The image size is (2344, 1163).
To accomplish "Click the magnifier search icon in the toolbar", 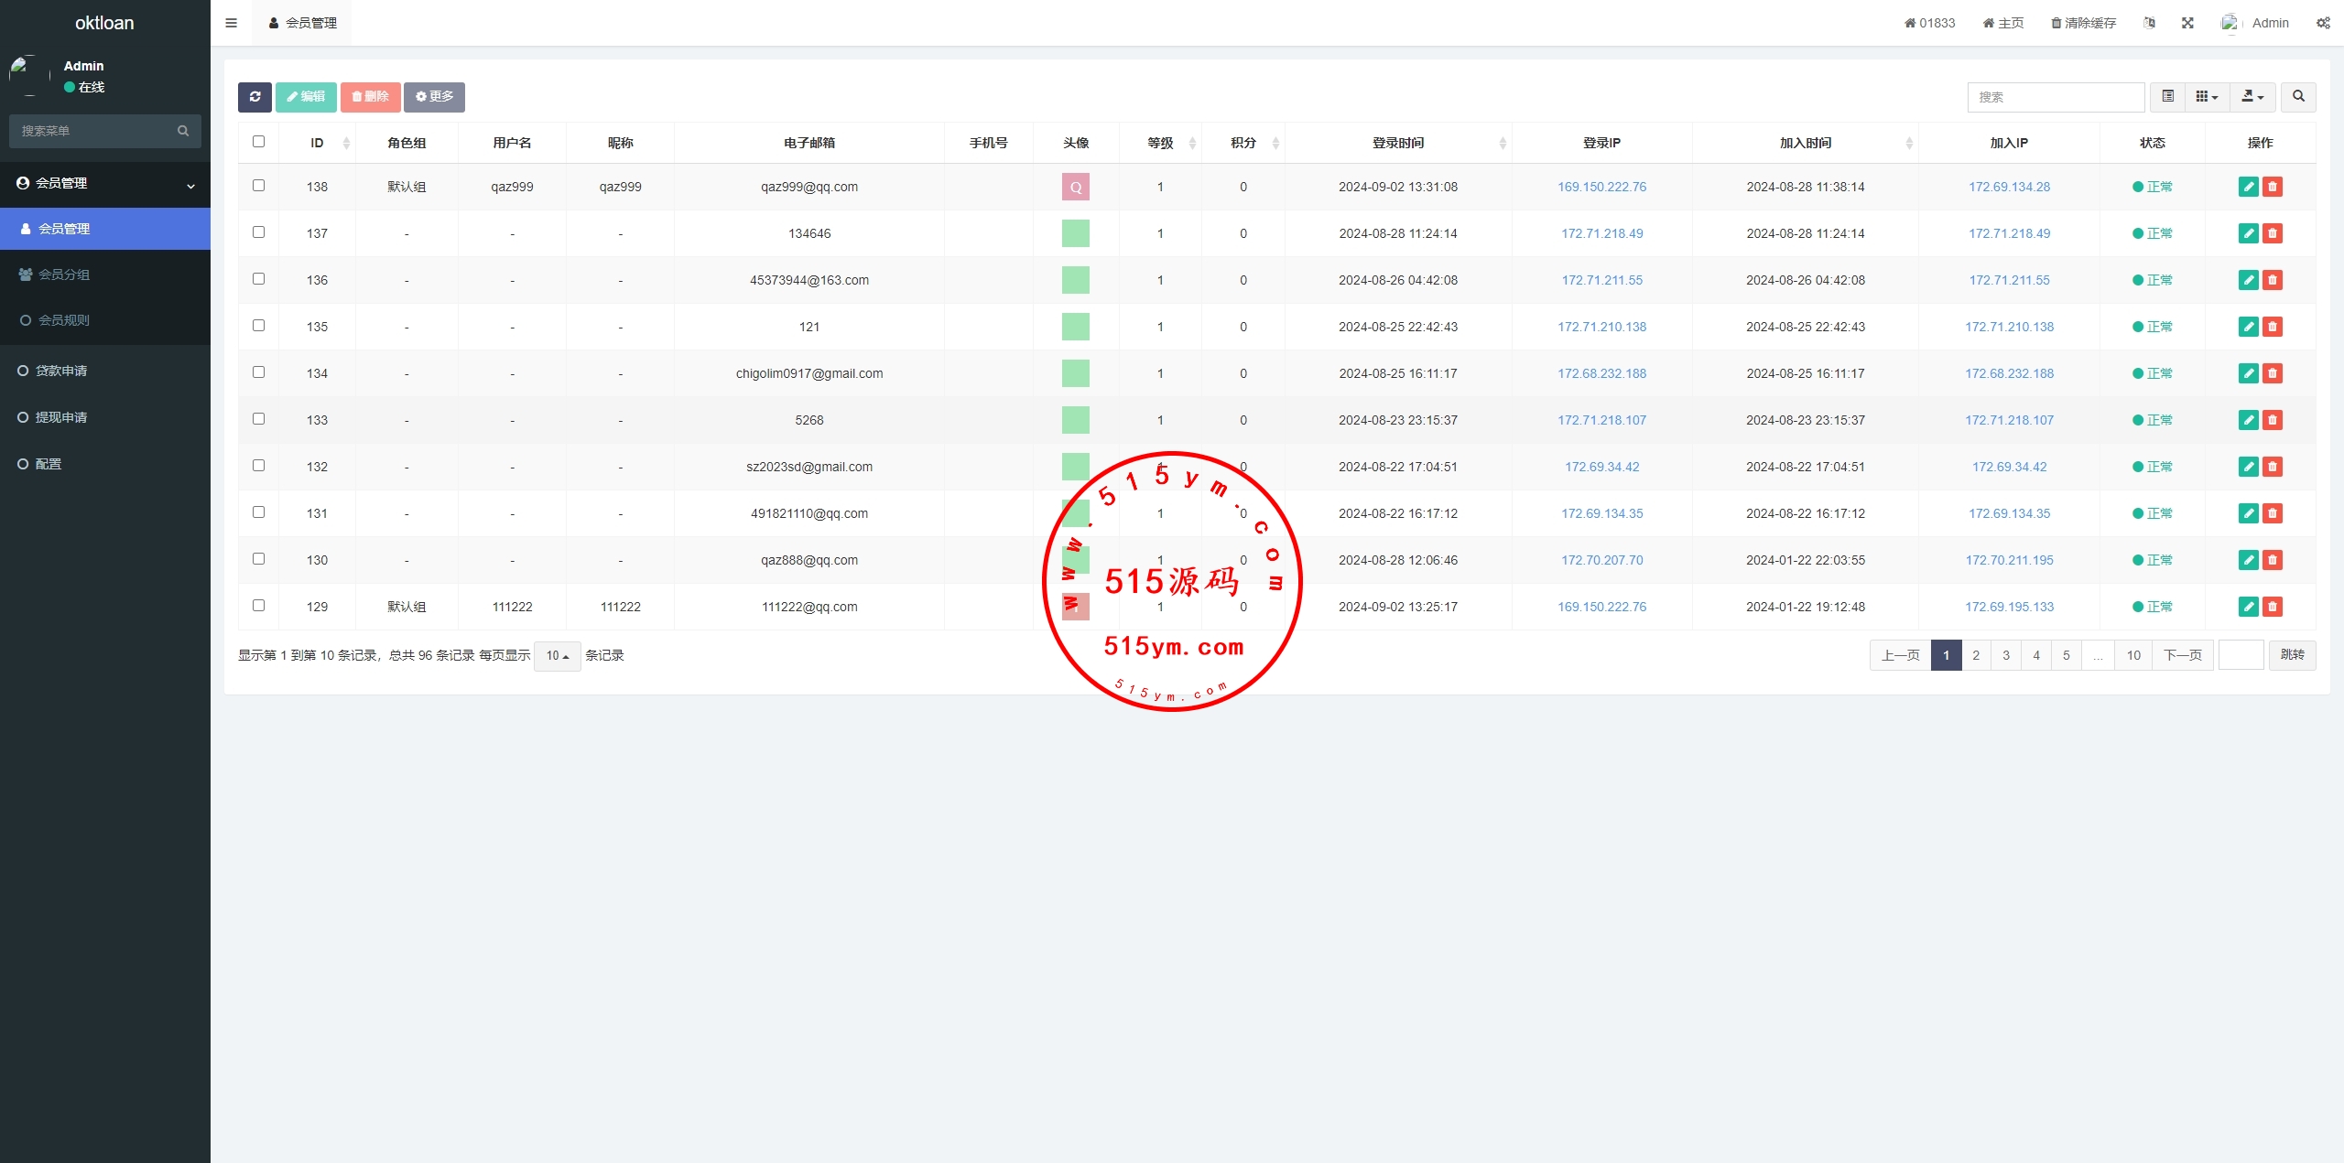I will [2298, 97].
